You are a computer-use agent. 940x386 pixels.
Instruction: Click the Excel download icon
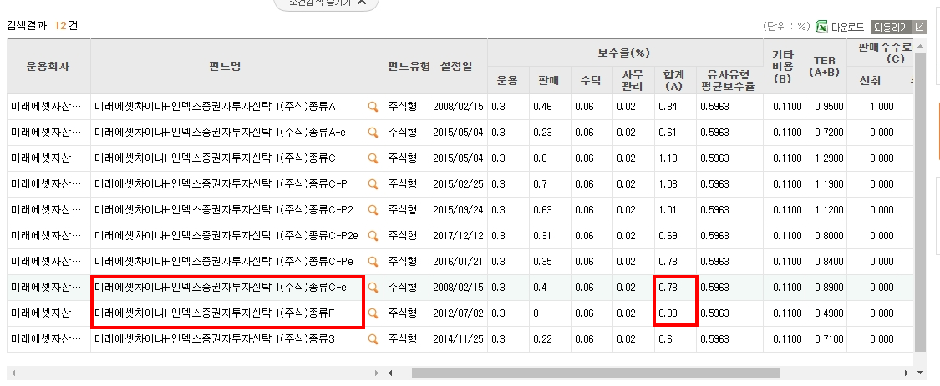click(821, 27)
